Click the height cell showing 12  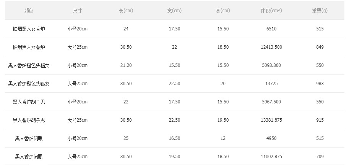point(223,138)
